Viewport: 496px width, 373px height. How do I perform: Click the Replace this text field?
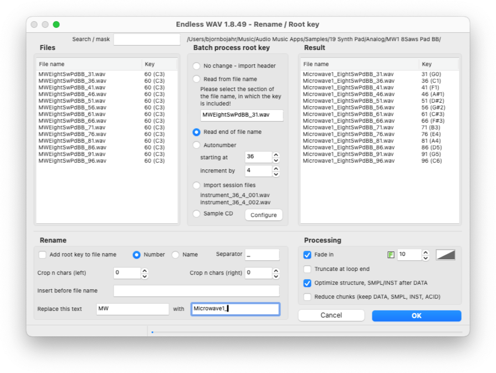click(132, 309)
